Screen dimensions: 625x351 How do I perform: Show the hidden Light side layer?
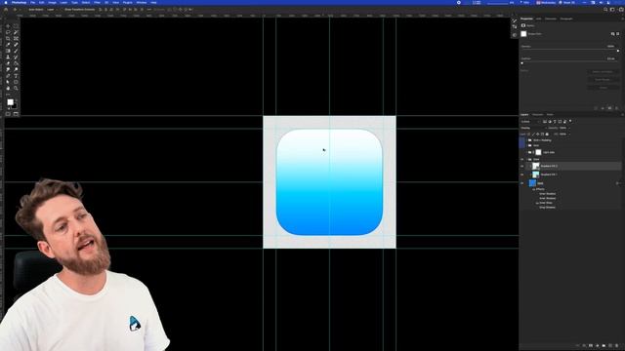[x=522, y=152]
